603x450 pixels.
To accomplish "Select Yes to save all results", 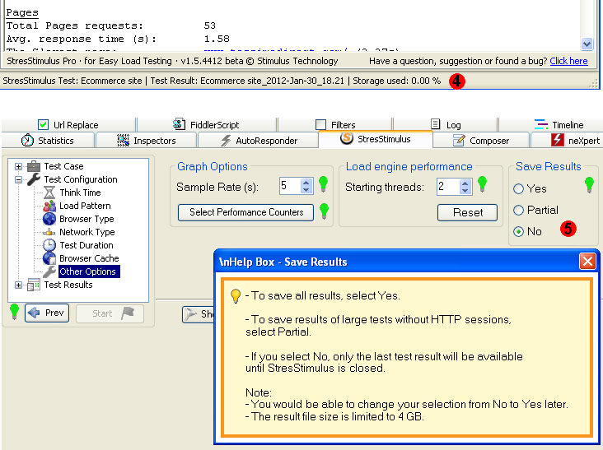I will 518,188.
